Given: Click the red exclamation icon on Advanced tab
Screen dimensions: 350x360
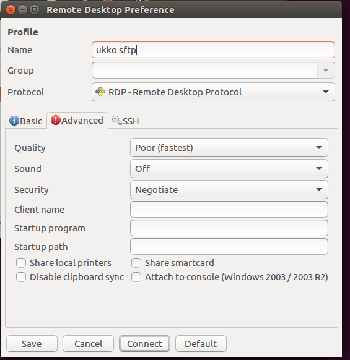Looking at the screenshot, I should [55, 120].
